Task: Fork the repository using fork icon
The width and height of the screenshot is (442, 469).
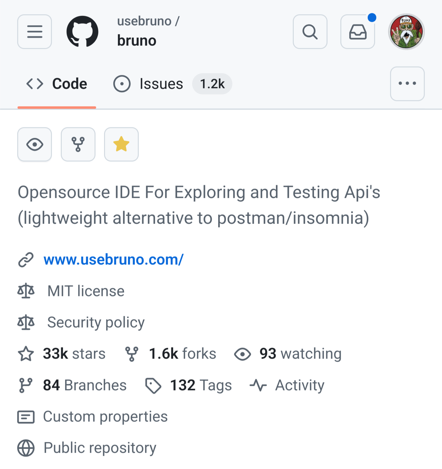Action: pyautogui.click(x=78, y=144)
